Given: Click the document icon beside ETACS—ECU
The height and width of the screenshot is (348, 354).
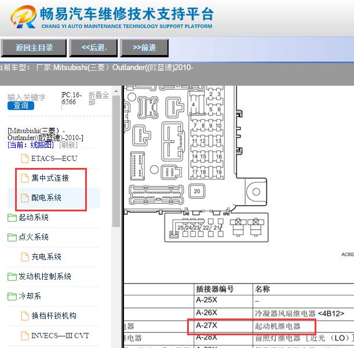Looking at the screenshot, I should (25, 159).
